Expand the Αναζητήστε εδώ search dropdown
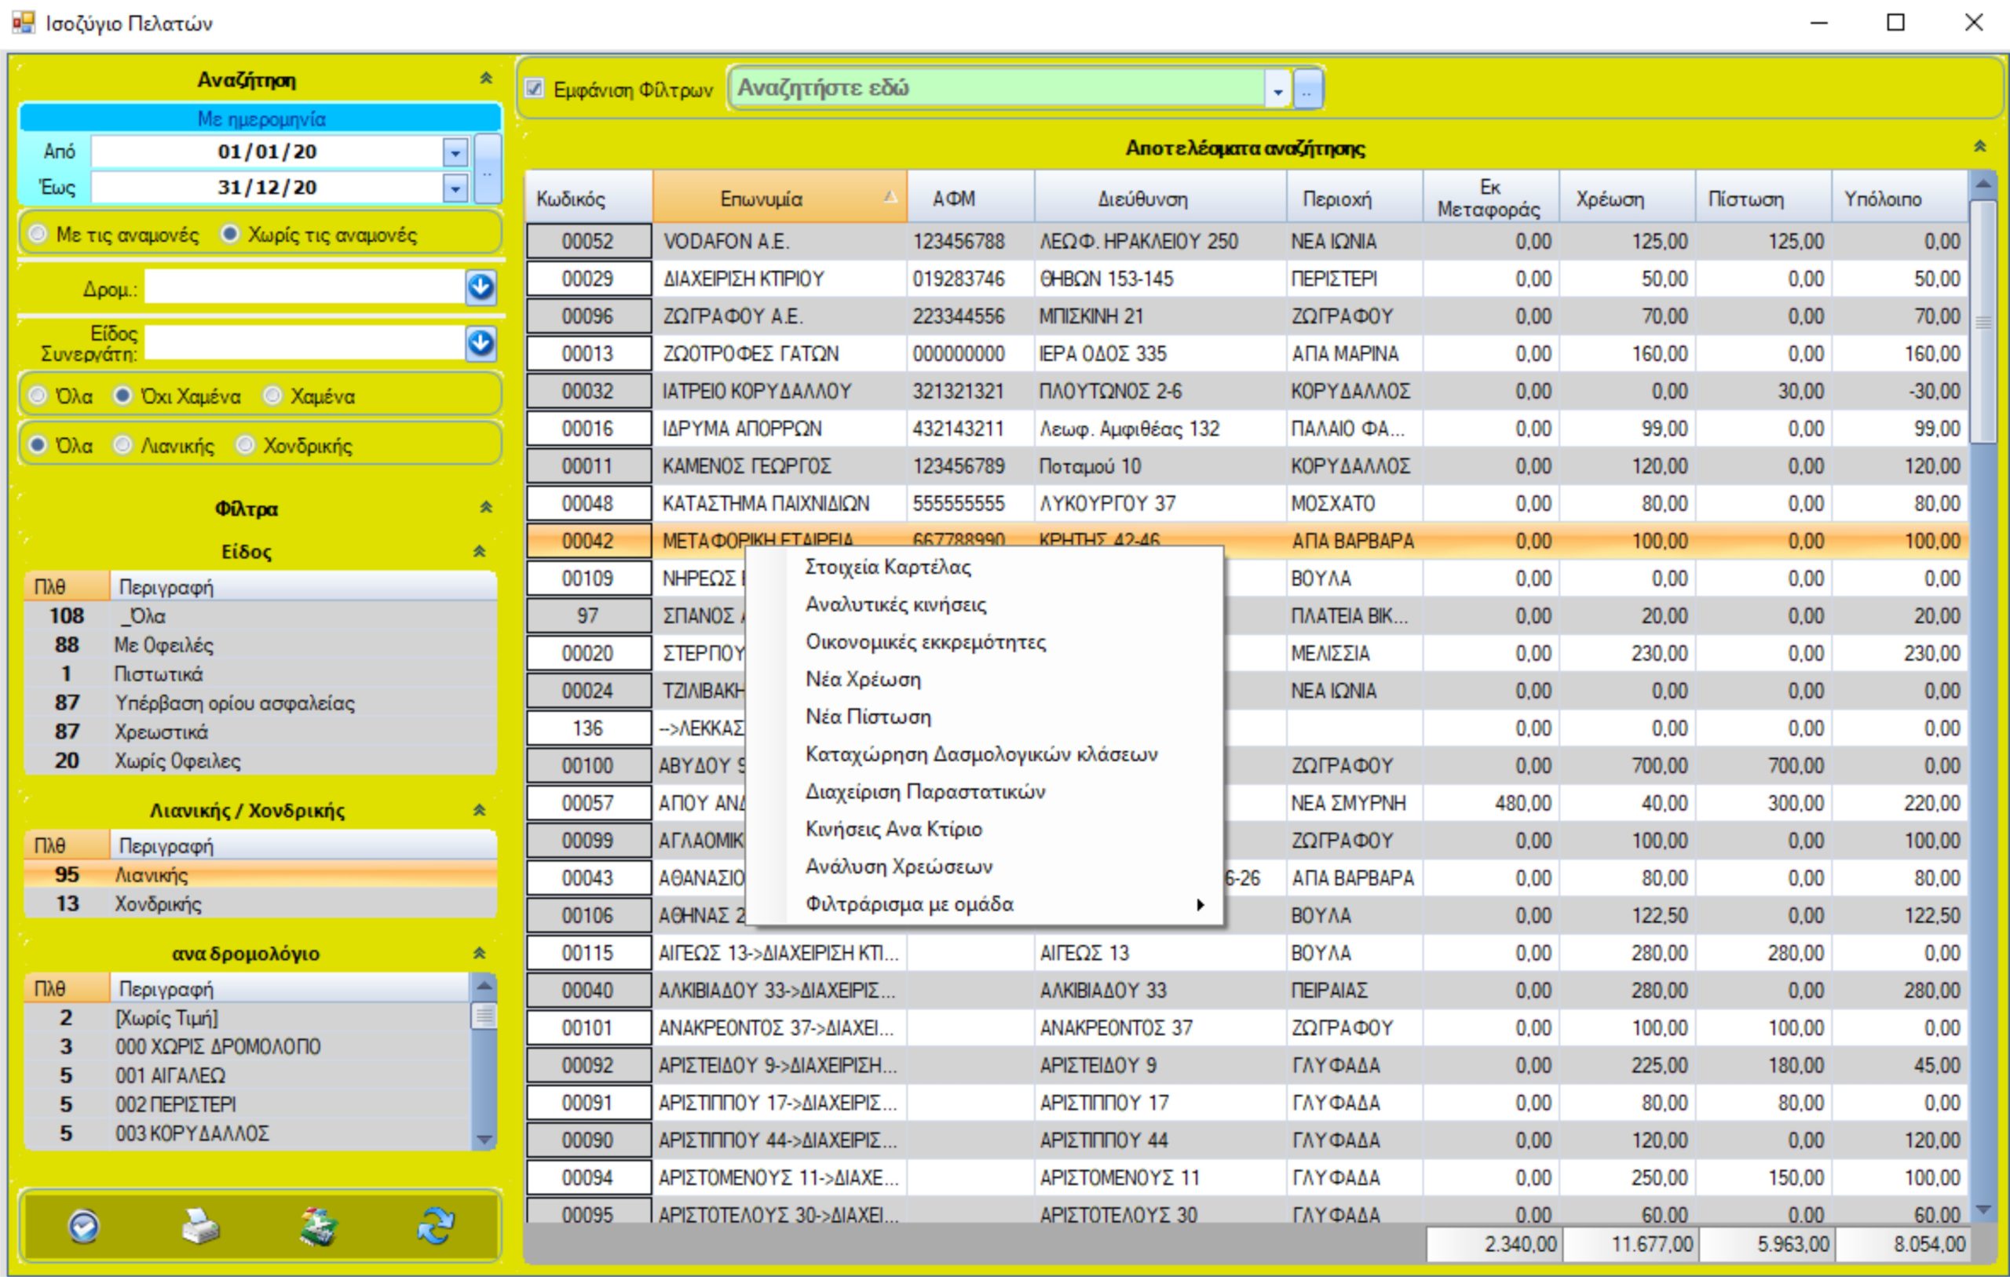 click(1277, 89)
